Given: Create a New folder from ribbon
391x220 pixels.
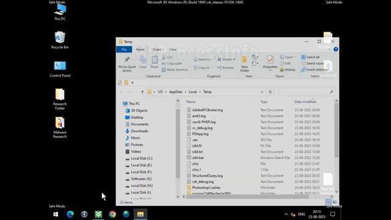Looking at the screenshot, I should pyautogui.click(x=244, y=64).
